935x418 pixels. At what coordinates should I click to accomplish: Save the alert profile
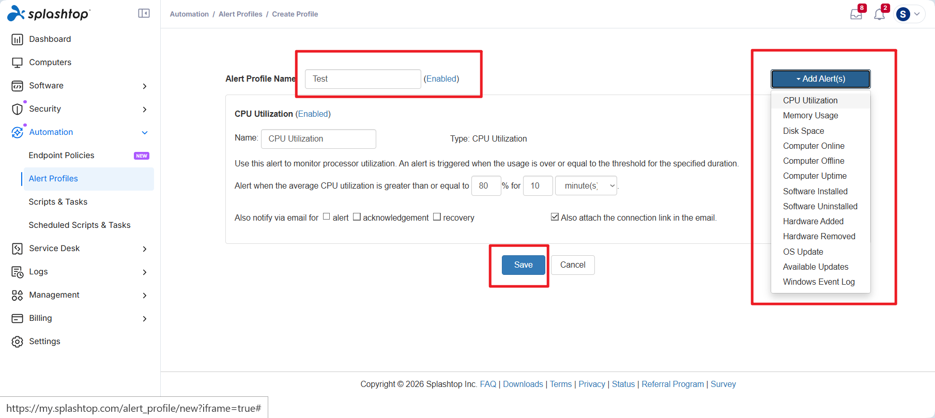523,265
